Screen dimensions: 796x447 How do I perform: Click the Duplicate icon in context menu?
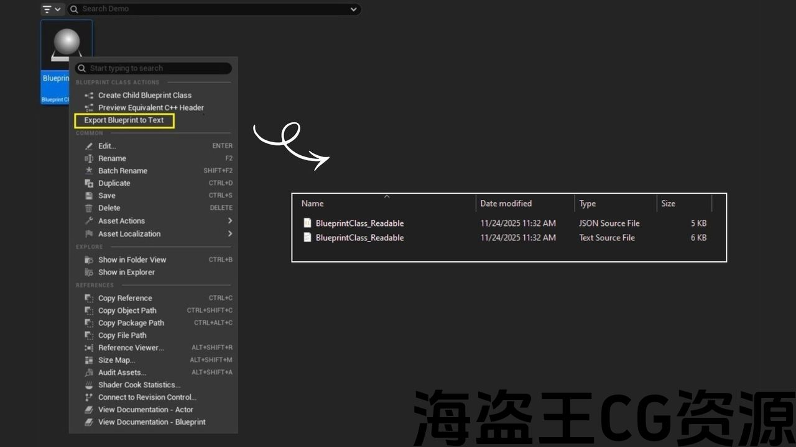pyautogui.click(x=89, y=183)
